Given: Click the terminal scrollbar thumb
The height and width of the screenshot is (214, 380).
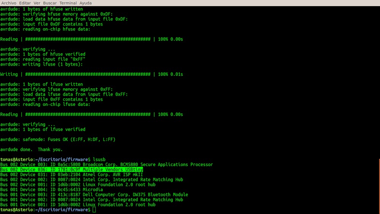Looking at the screenshot, I should pos(379,186).
